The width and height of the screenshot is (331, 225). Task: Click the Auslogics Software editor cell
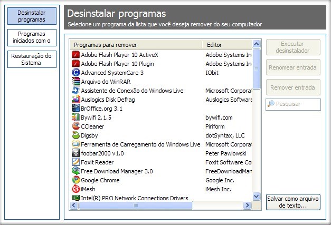[x=229, y=100]
